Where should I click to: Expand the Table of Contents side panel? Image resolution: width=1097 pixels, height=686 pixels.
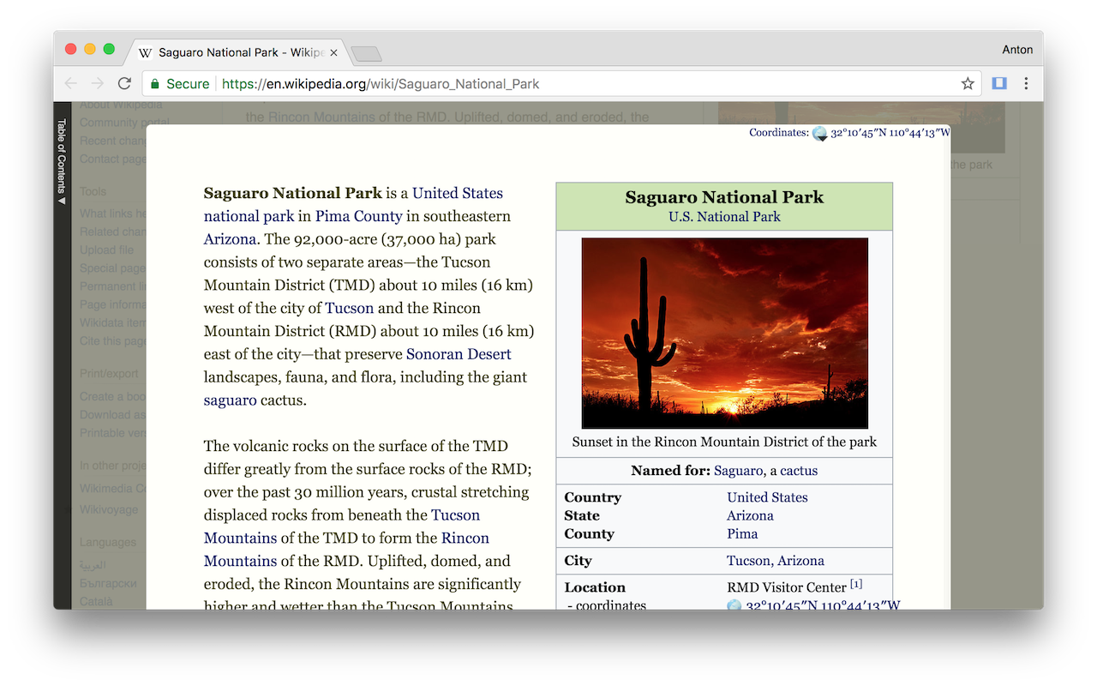click(62, 161)
